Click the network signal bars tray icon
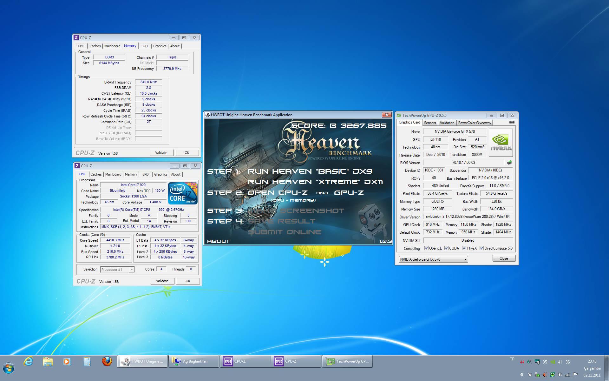Image resolution: width=609 pixels, height=381 pixels. [568, 375]
